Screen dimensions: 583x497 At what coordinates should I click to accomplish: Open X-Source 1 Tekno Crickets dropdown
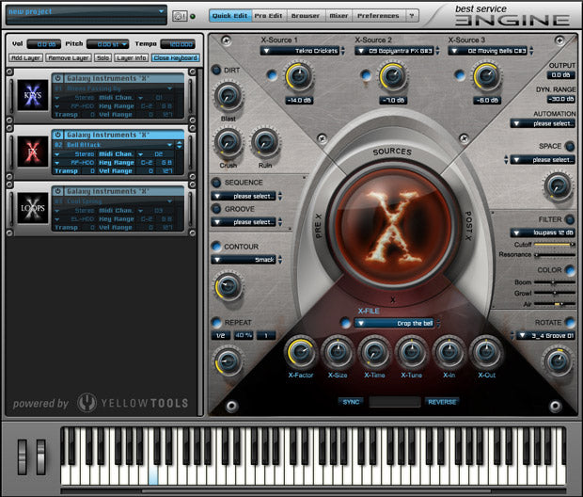pos(300,51)
